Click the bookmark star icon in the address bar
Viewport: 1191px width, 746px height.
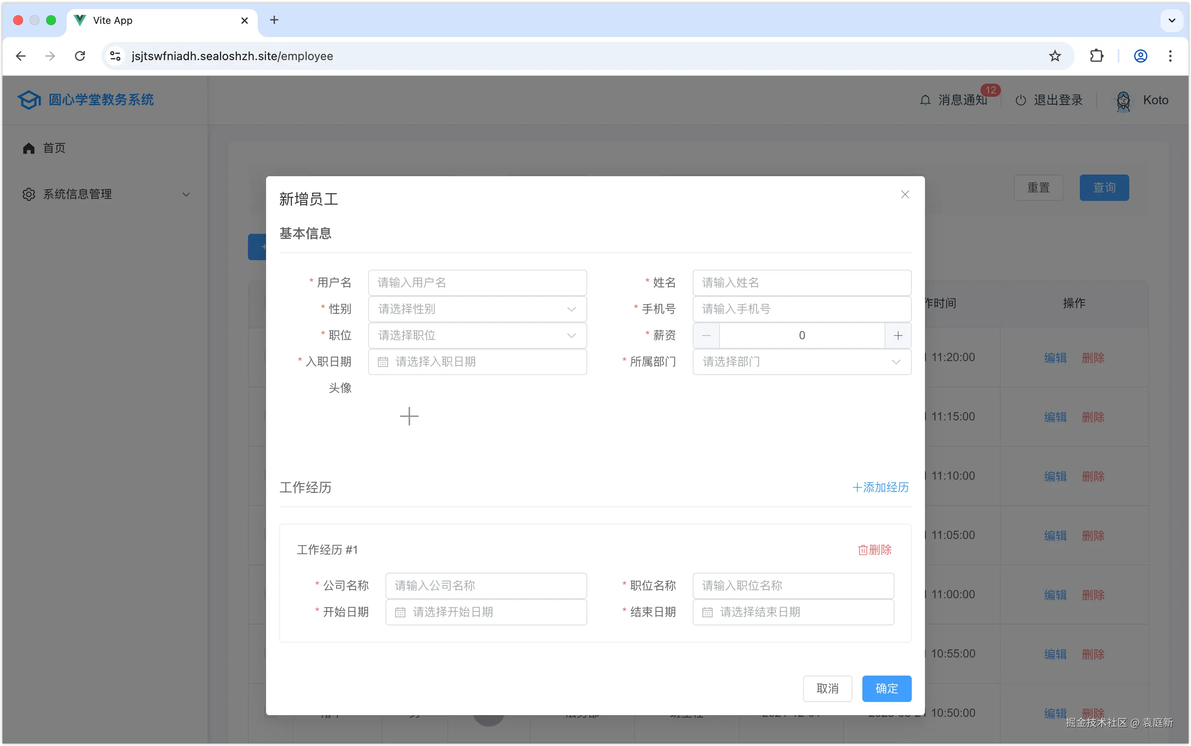click(x=1055, y=56)
